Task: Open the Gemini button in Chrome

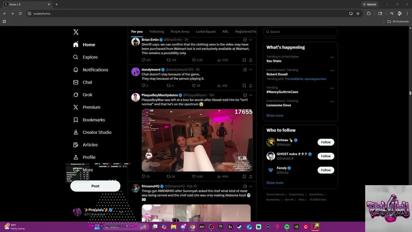Action: (x=369, y=5)
